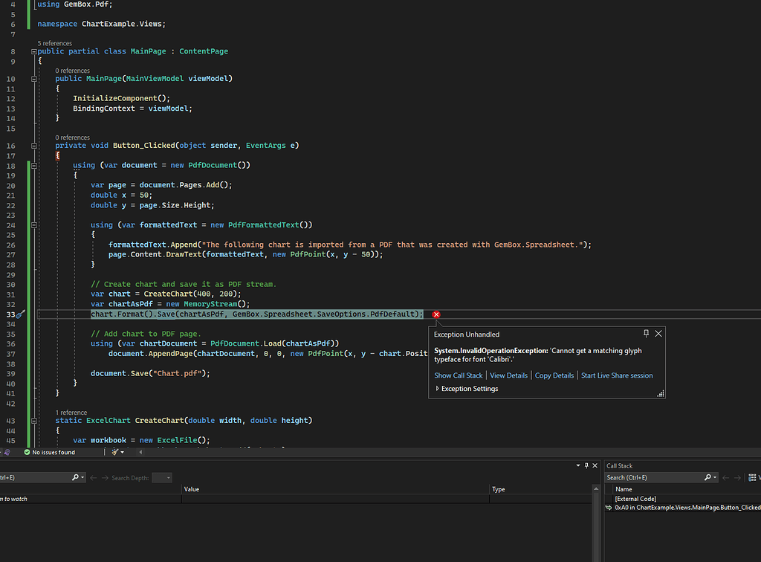Click the search magnifier in Call Stack panel
This screenshot has width=761, height=562.
[708, 477]
